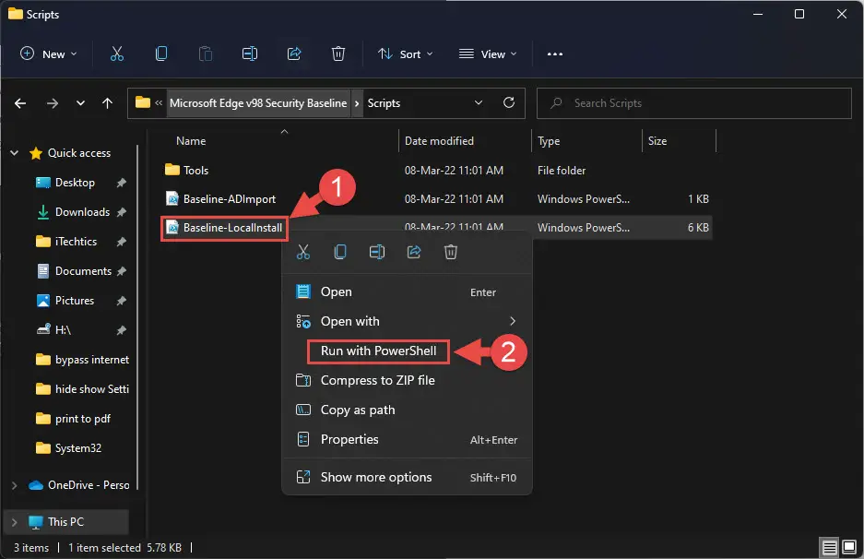Image resolution: width=864 pixels, height=559 pixels.
Task: Go up one folder level with the up arrow
Action: 108,103
